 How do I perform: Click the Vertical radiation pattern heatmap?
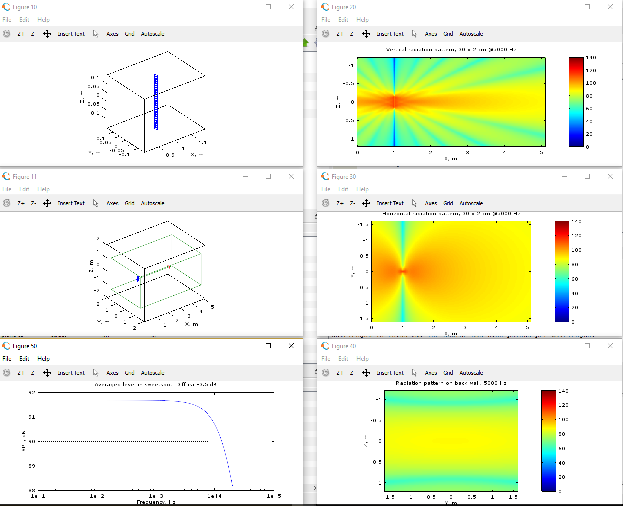pos(451,102)
